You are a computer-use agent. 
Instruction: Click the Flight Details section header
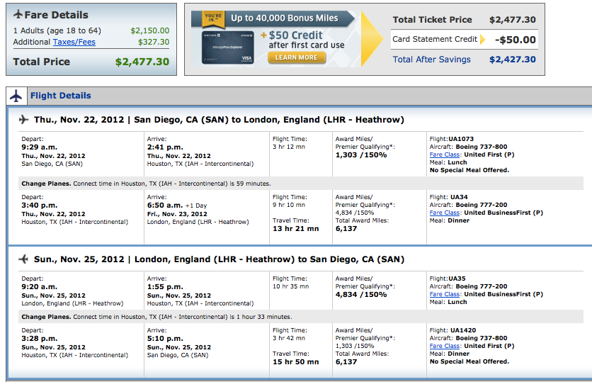(x=60, y=96)
